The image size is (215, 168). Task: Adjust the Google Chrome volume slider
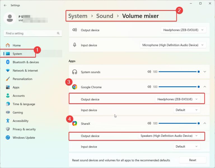(x=179, y=87)
